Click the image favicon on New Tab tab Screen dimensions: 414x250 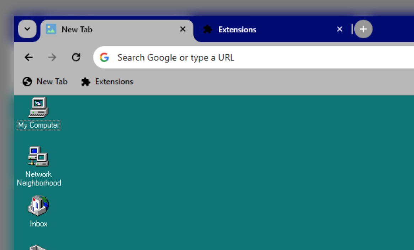pyautogui.click(x=51, y=29)
